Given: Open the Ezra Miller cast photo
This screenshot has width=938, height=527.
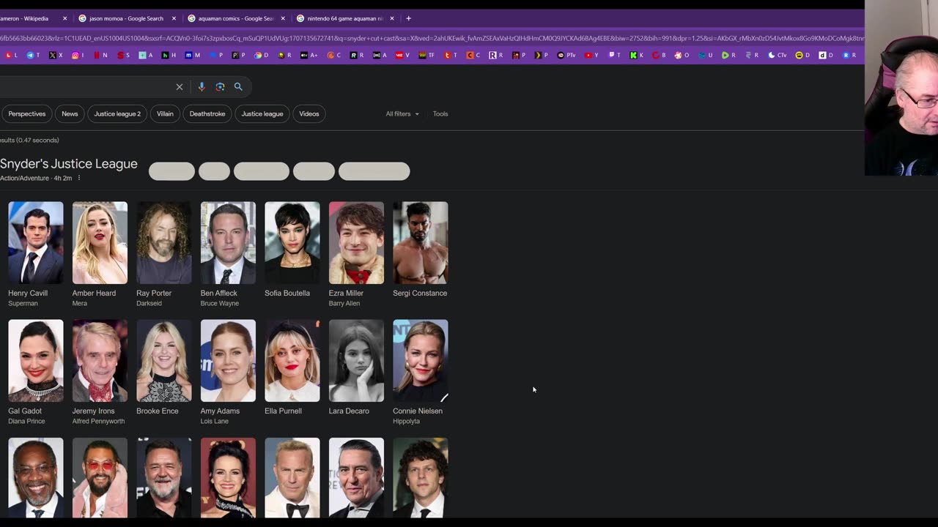Looking at the screenshot, I should (x=356, y=242).
